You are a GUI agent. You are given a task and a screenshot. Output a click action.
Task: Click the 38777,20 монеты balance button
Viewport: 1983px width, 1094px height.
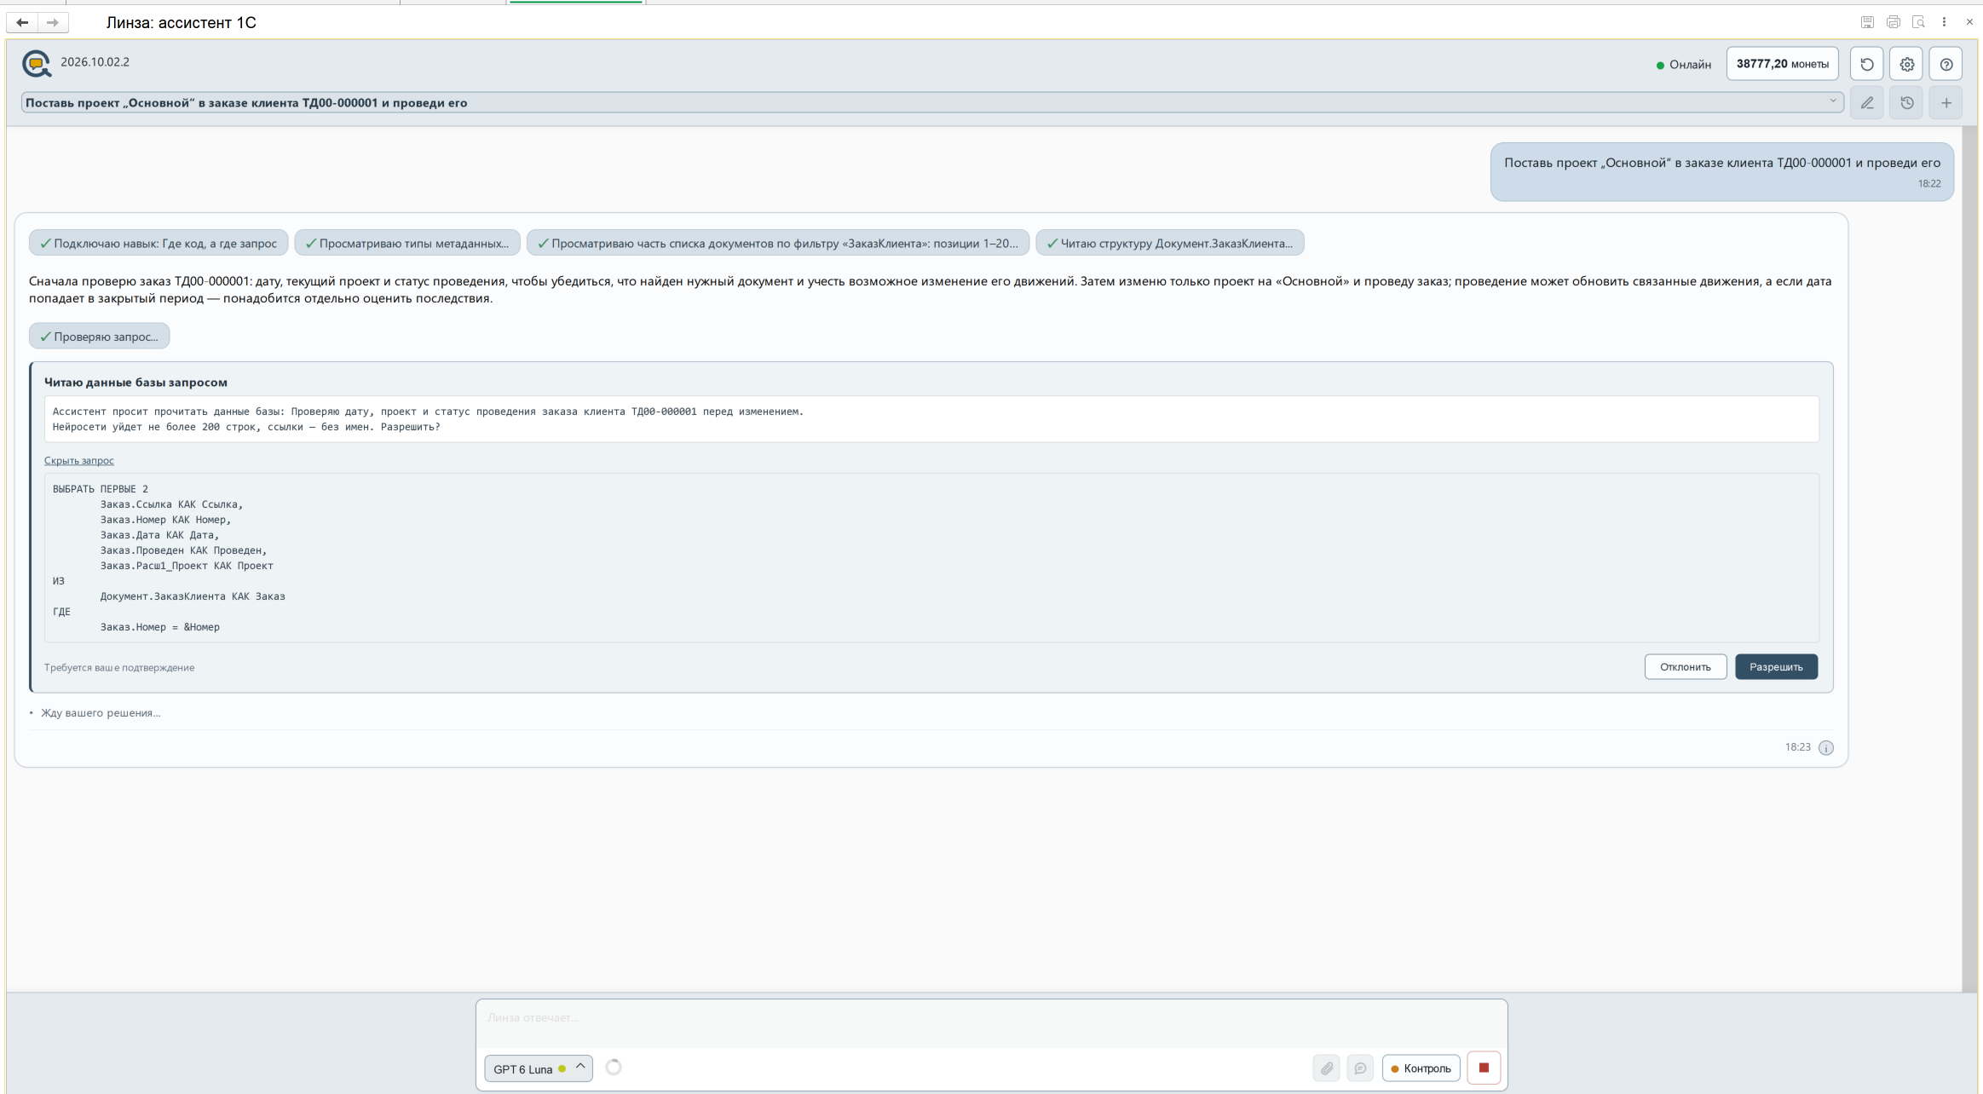[x=1782, y=64]
